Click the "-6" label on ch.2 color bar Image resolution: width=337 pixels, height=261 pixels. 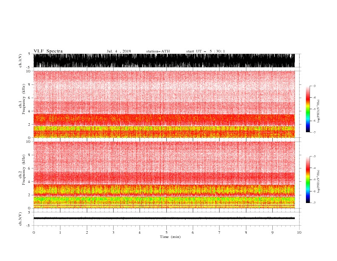click(x=314, y=191)
